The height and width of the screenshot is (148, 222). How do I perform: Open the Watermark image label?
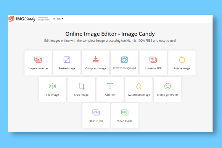coord(139,95)
